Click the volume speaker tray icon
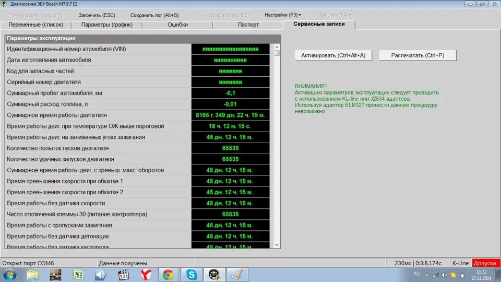501x282 pixels. pyautogui.click(x=445, y=275)
